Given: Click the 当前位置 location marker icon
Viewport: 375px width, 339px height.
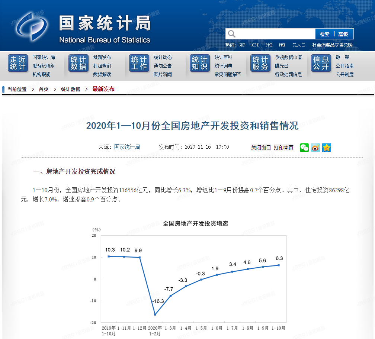Looking at the screenshot, I should [4, 89].
